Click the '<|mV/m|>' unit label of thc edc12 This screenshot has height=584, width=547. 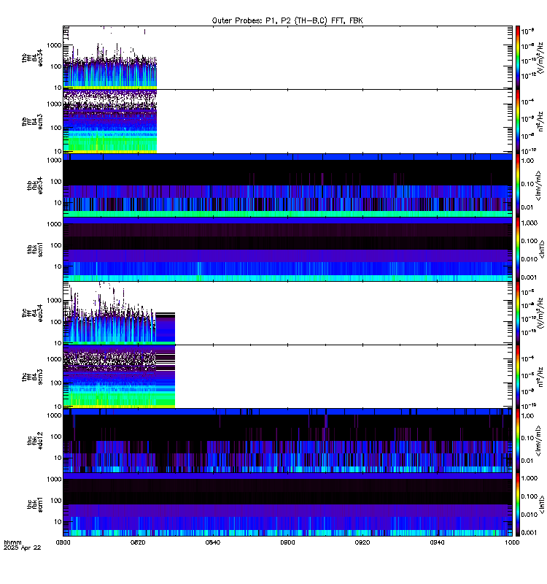[538, 441]
